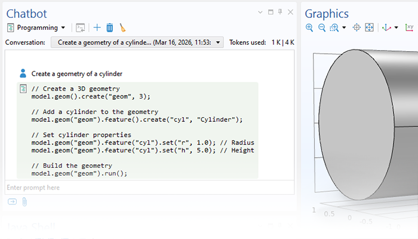418x239 pixels.
Task: Click the 'Create a geometry of a cylinder' message
Action: [77, 74]
